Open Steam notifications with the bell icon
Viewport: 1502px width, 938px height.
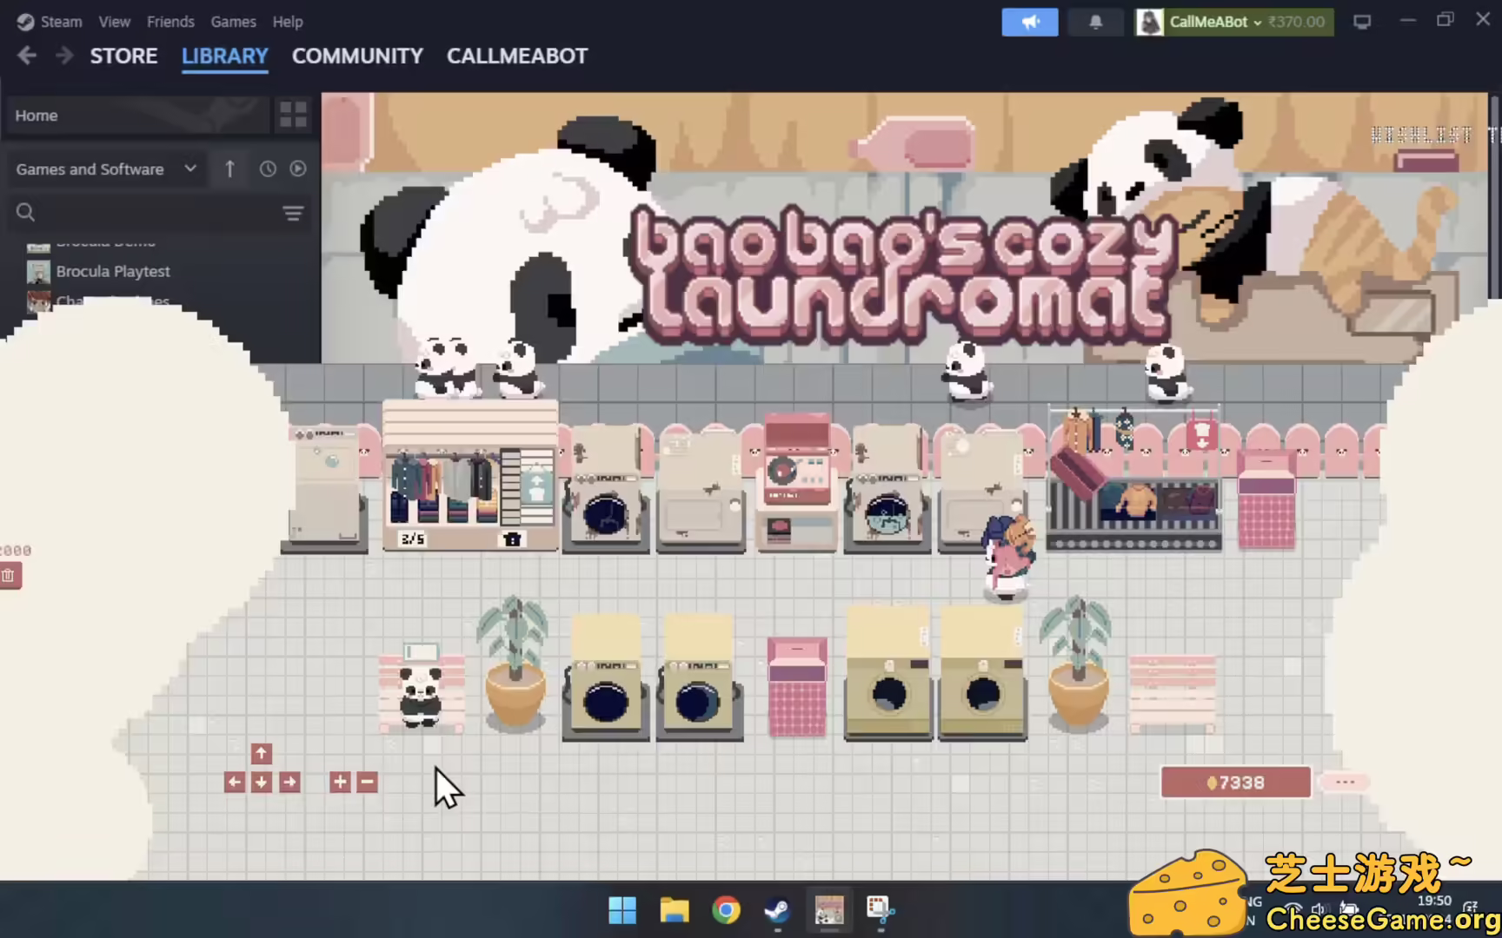pyautogui.click(x=1095, y=22)
